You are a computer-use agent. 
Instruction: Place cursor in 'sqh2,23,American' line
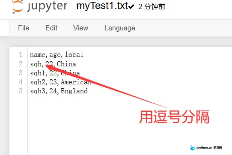point(61,82)
